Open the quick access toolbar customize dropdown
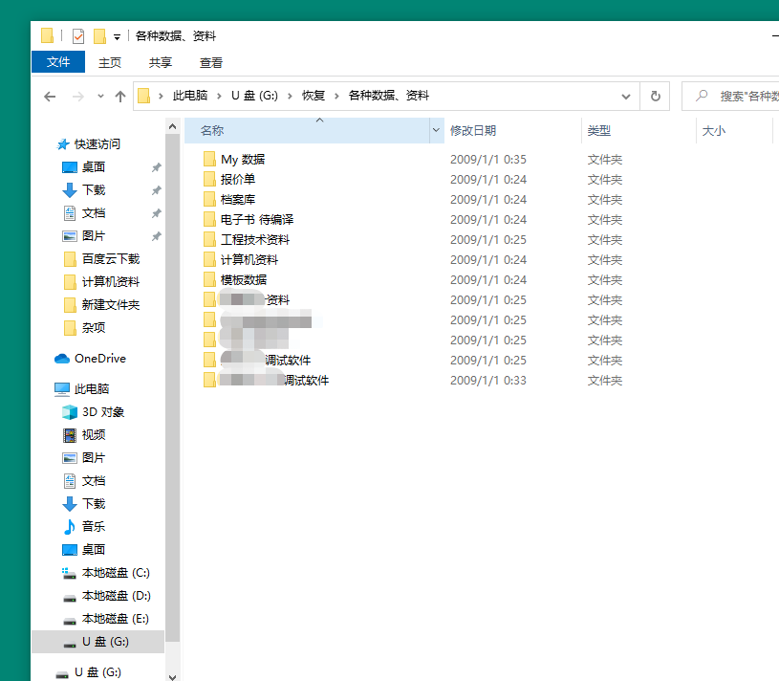This screenshot has height=681, width=779. (117, 36)
